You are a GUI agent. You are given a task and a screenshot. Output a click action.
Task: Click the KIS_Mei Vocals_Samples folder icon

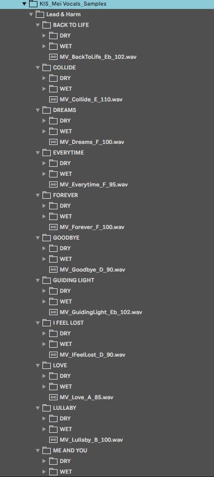click(x=33, y=4)
